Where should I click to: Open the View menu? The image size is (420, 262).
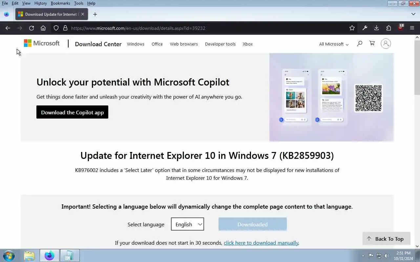click(x=26, y=3)
